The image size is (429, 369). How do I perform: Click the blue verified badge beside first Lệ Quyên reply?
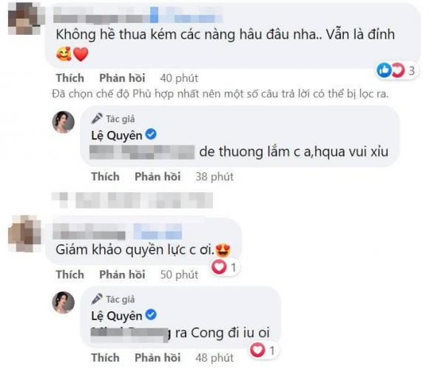(151, 135)
